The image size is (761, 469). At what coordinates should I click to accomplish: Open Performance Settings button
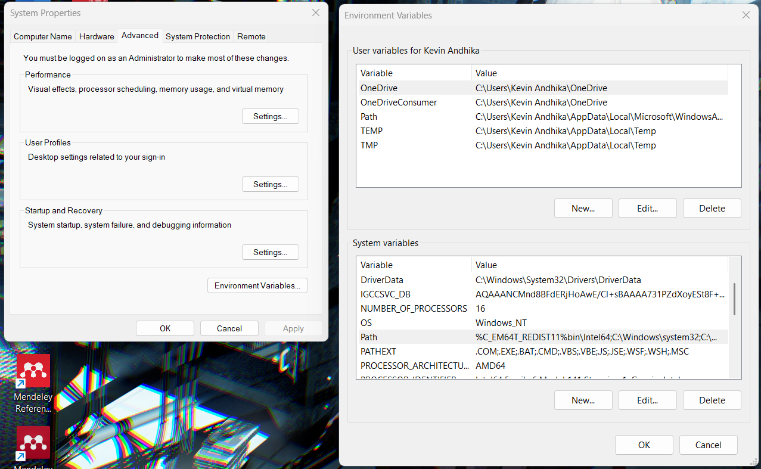point(270,116)
